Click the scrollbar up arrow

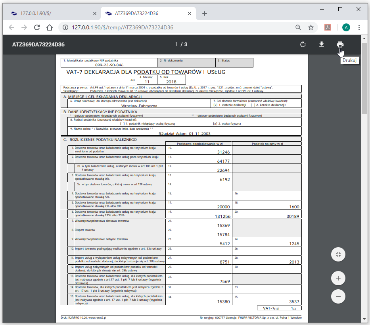point(364,38)
